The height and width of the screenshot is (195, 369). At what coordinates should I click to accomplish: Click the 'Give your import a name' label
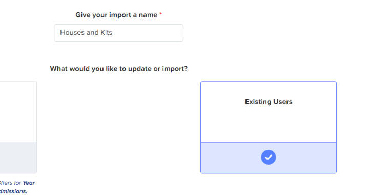(x=116, y=15)
